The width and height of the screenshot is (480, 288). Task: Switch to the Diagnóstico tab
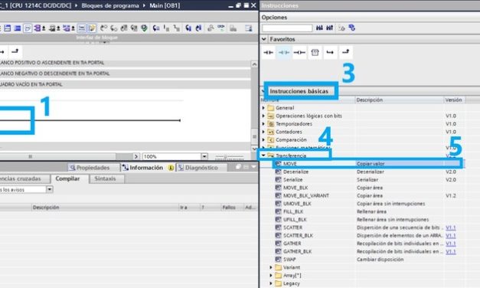[201, 168]
